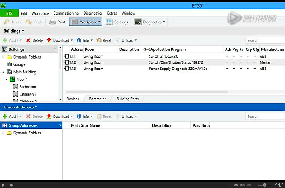Click the Info icon in Buildings toolbar

click(x=79, y=40)
